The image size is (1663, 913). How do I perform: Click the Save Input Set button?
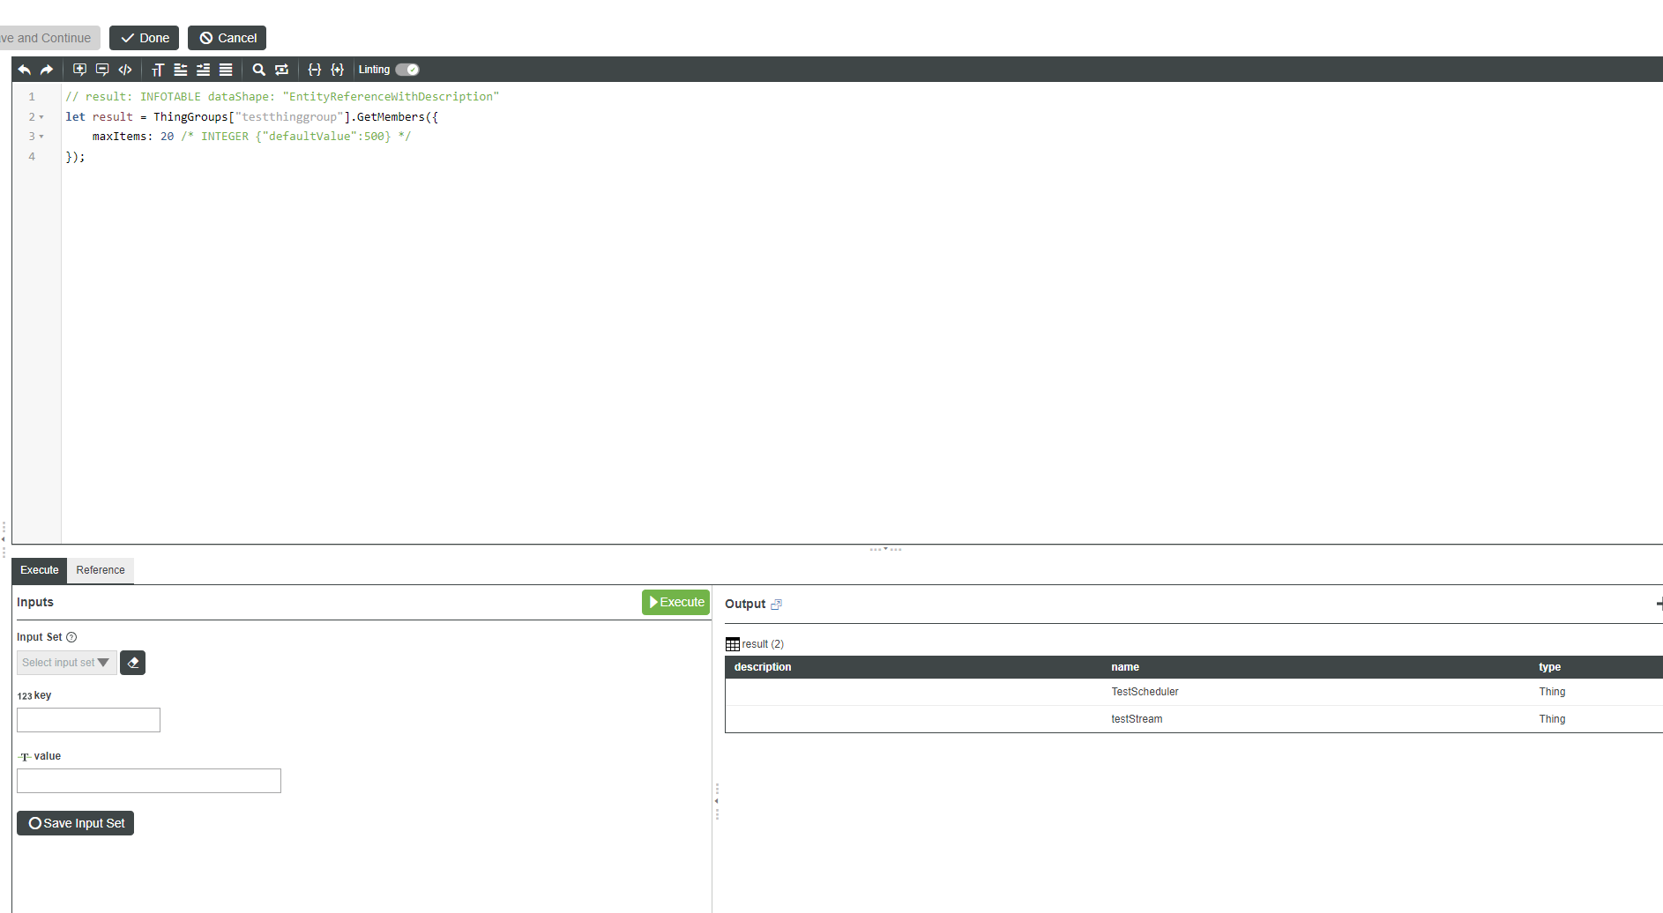(75, 822)
